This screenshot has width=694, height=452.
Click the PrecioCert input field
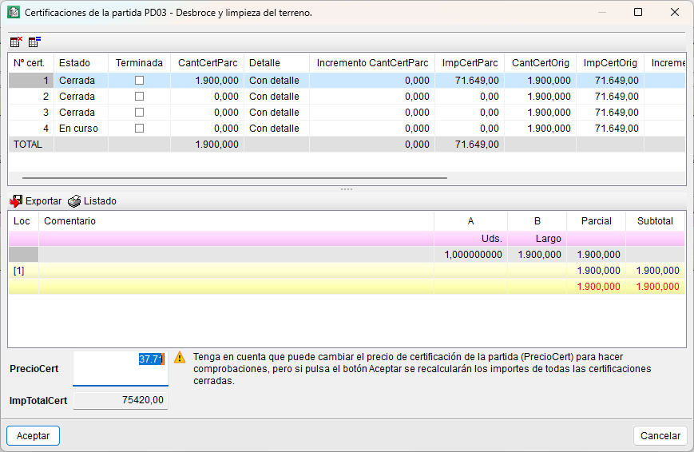tap(121, 368)
